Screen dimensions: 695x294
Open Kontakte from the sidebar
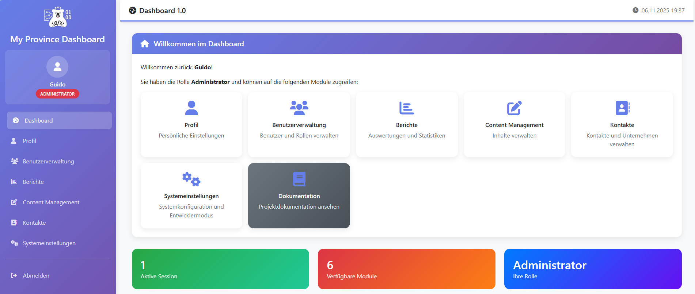tap(34, 223)
